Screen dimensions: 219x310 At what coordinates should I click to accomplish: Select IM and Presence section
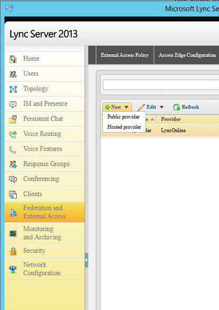coord(45,104)
